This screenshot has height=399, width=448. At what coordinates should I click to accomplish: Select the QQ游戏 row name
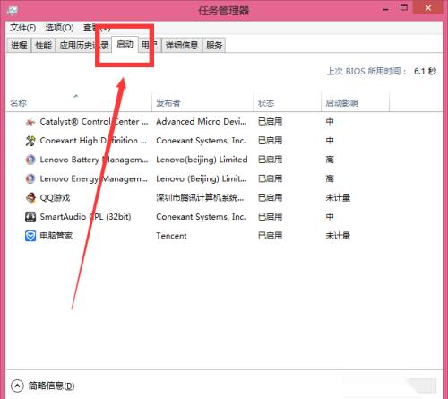(55, 197)
